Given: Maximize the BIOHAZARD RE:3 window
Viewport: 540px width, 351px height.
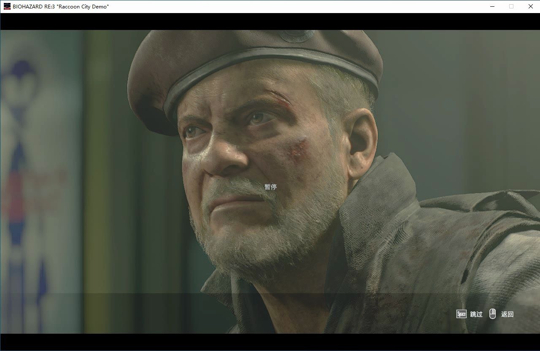Looking at the screenshot, I should coord(511,6).
